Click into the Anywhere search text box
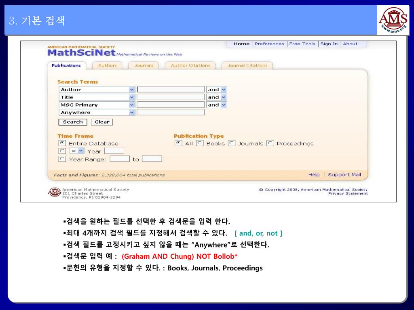Screen dimensions: 414x310 pyautogui.click(x=171, y=113)
